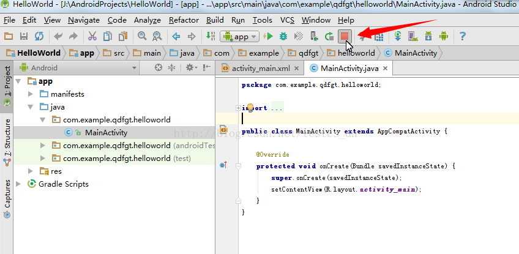Toggle the Captures tool window
The width and height of the screenshot is (519, 254).
pyautogui.click(x=7, y=199)
